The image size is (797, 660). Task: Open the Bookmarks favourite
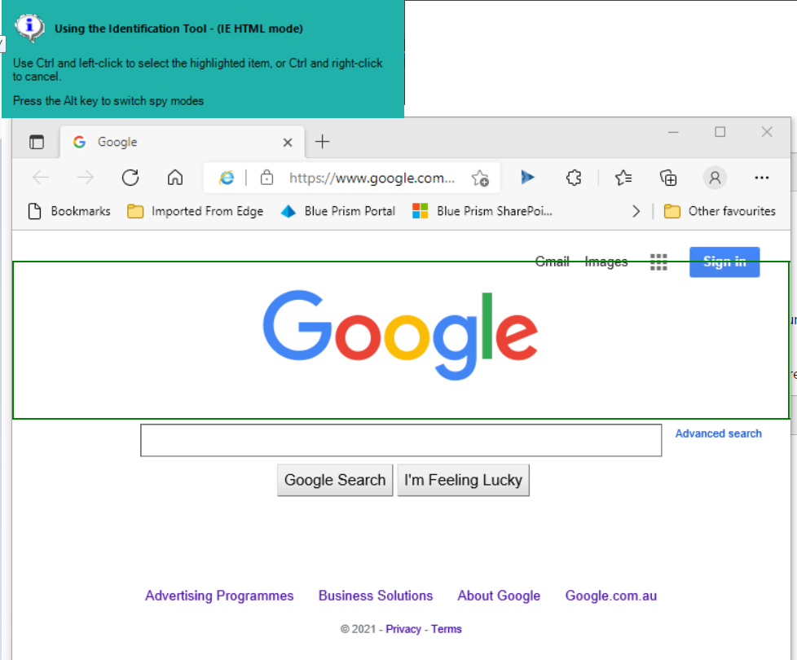coord(69,211)
